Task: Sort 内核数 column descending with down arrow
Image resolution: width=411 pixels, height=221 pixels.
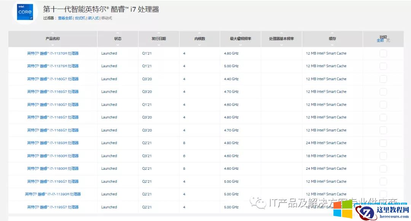Action: click(x=199, y=45)
